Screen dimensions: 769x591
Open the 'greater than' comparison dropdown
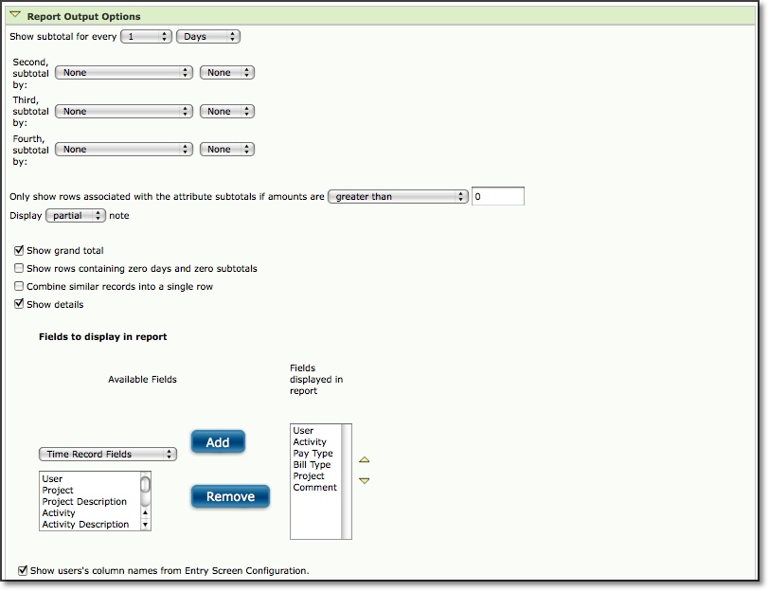[x=398, y=197]
